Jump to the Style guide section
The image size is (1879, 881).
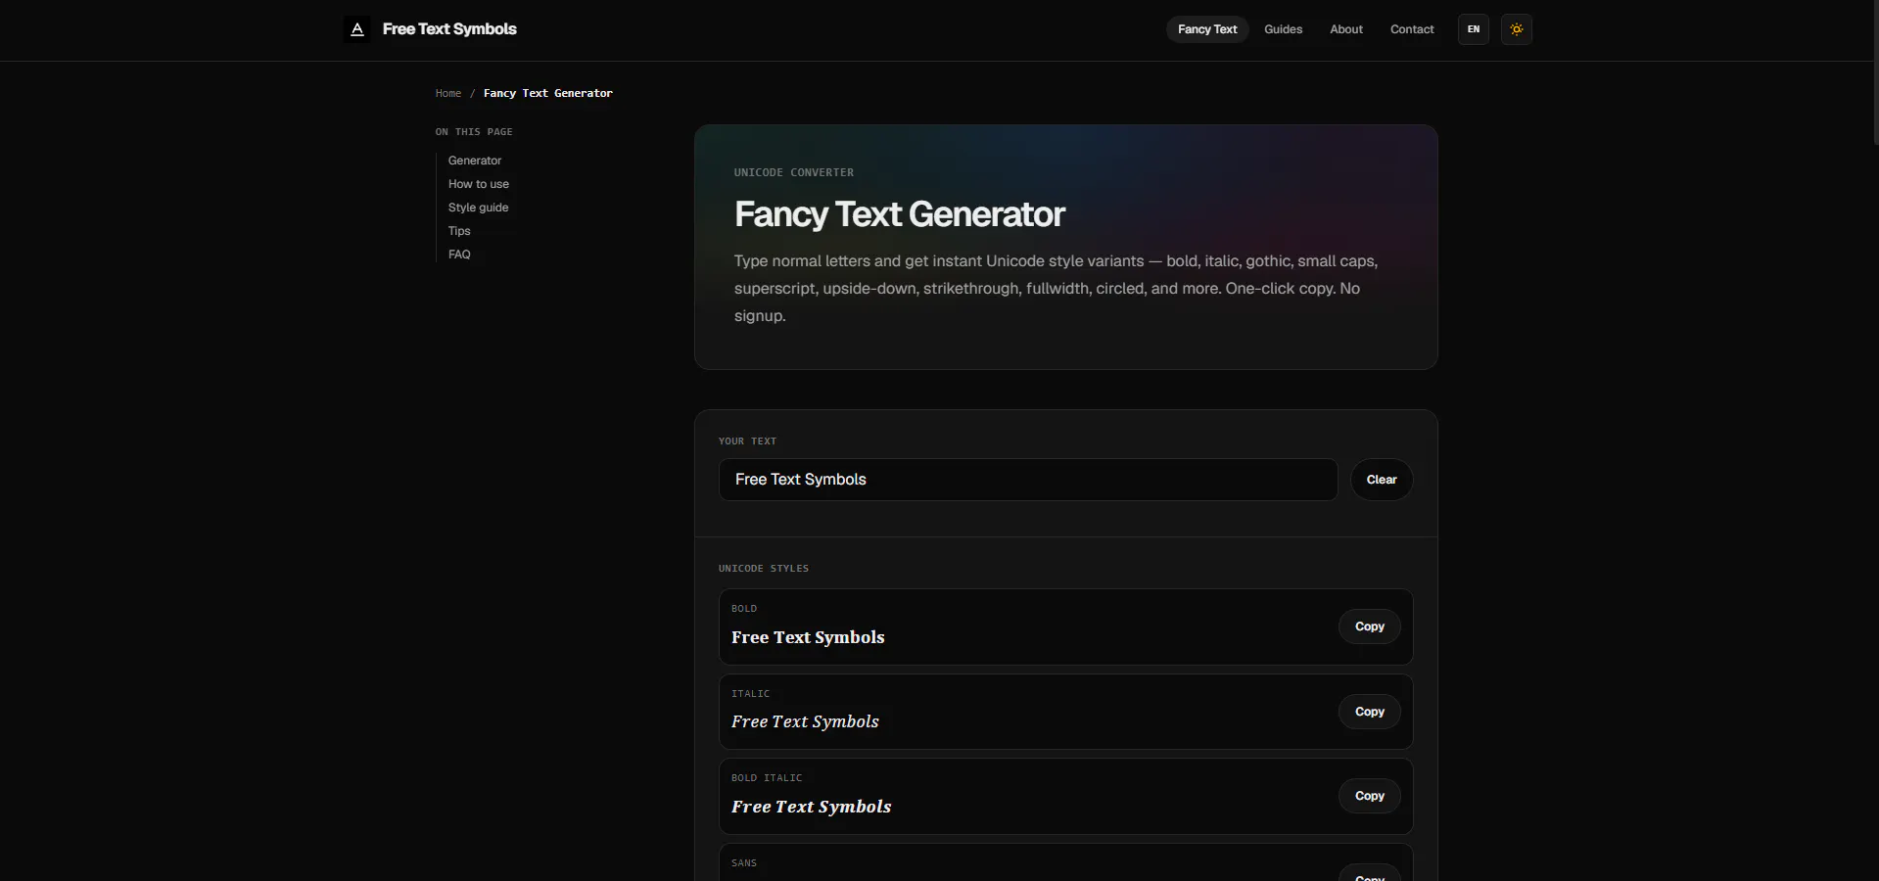(x=478, y=208)
